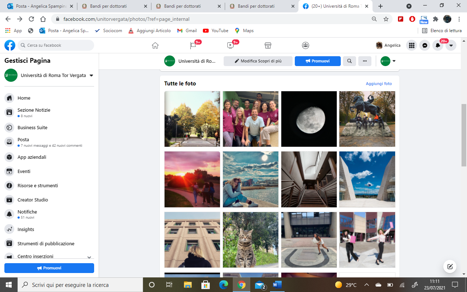Image resolution: width=467 pixels, height=292 pixels.
Task: Open the Groups icon in top navigation
Action: coord(305,45)
